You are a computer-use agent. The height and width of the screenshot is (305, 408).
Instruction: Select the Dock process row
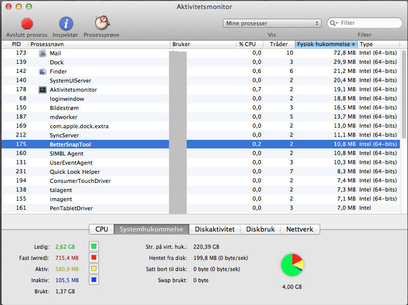click(200, 62)
